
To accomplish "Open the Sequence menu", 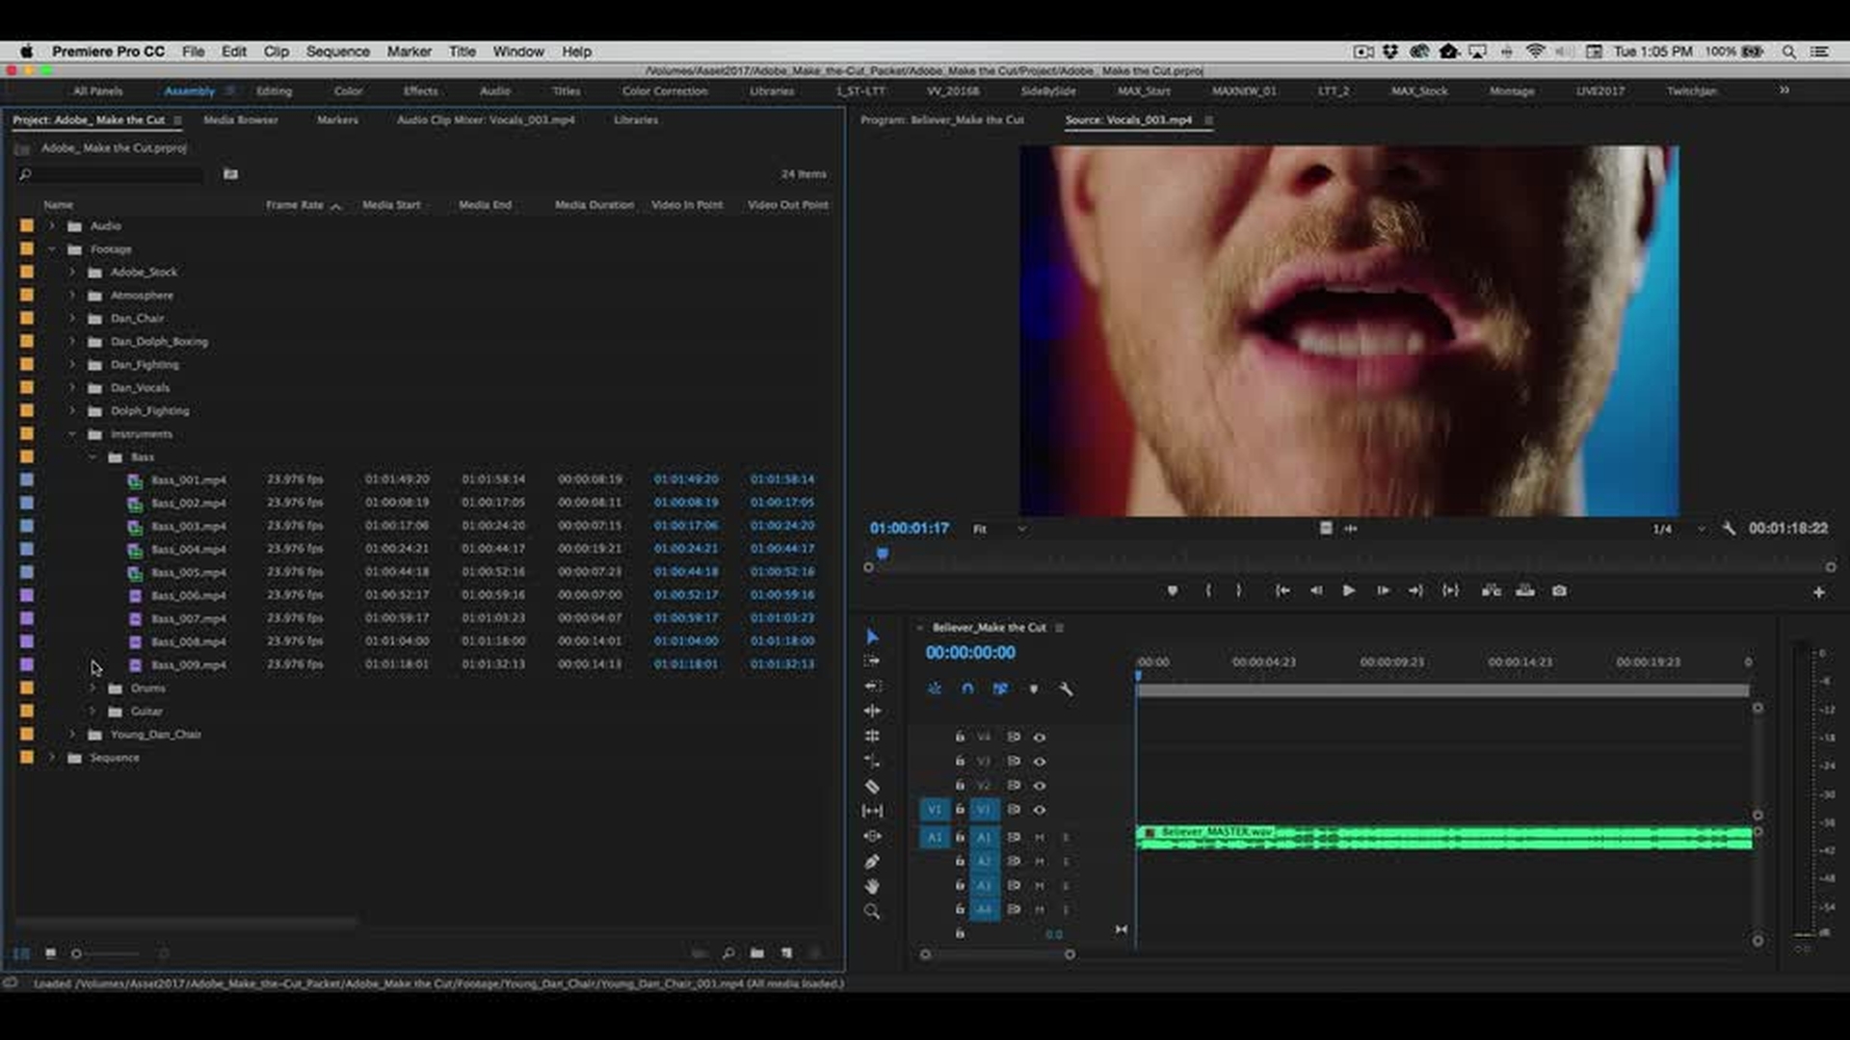I will click(337, 51).
